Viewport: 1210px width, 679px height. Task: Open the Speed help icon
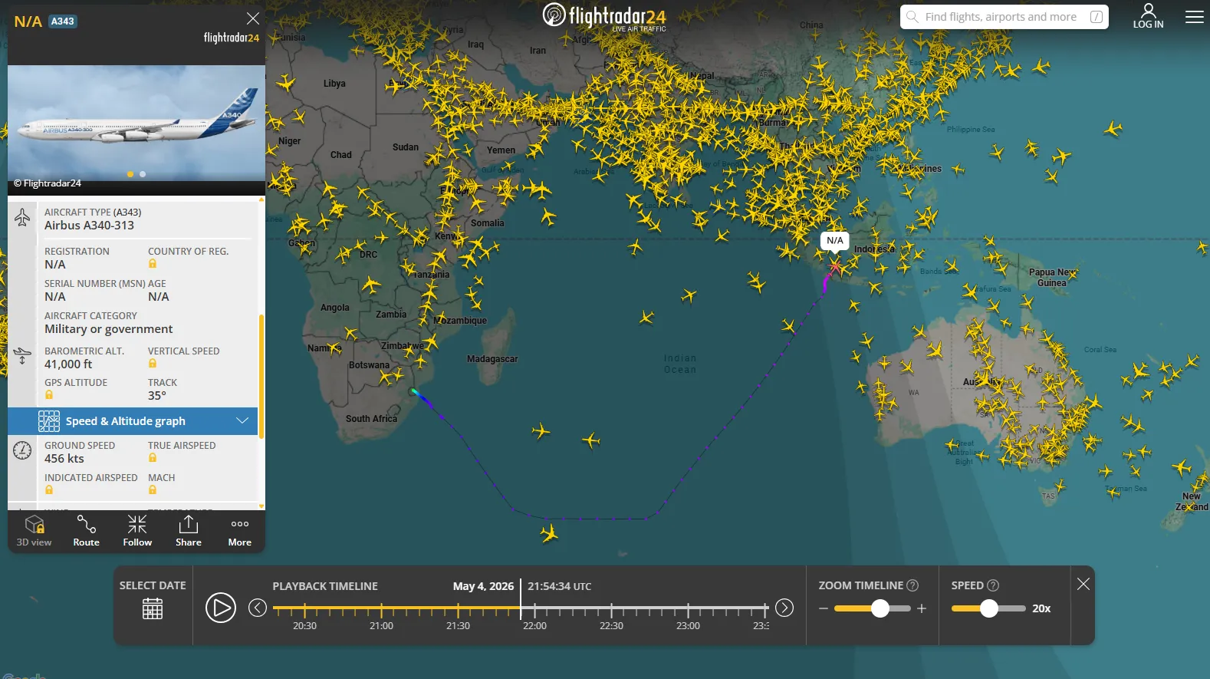click(993, 585)
